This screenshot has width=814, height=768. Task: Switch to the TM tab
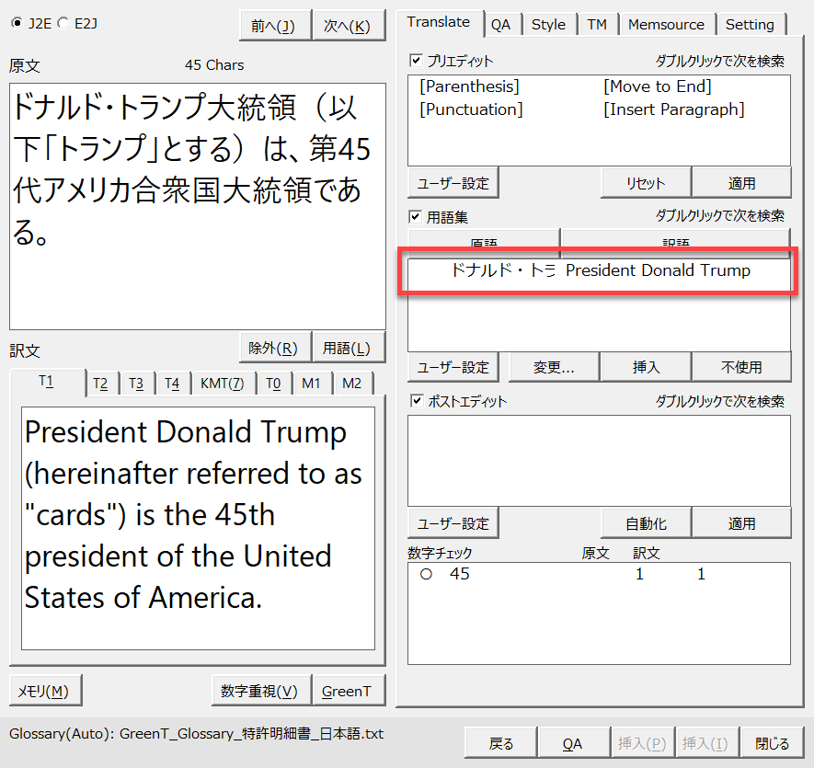597,25
